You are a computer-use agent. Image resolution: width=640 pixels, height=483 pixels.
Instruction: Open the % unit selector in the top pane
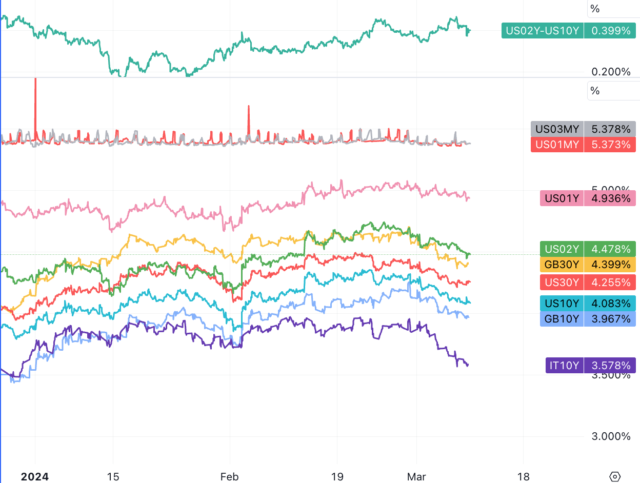595,9
